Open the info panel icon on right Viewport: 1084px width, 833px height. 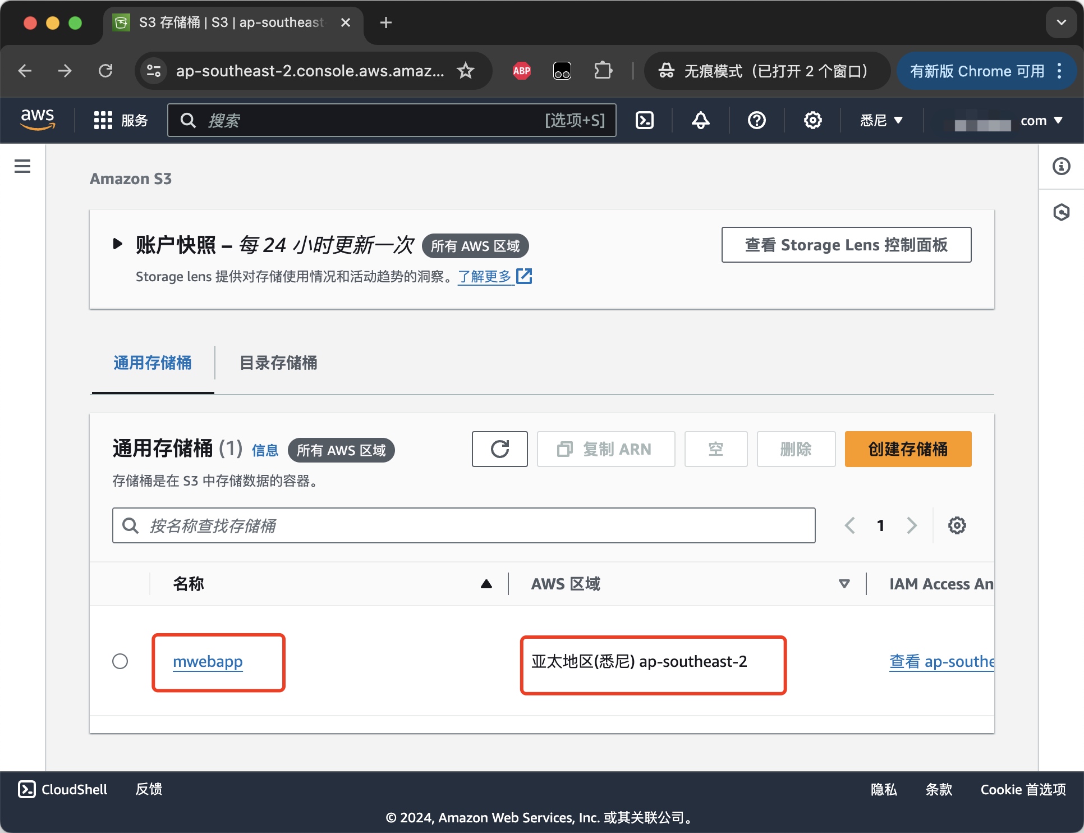[1061, 166]
